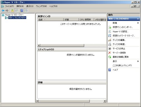Screen dimensions: 141x107
Task: Open the 操作(A) menu
Action: pyautogui.click(x=20, y=6)
